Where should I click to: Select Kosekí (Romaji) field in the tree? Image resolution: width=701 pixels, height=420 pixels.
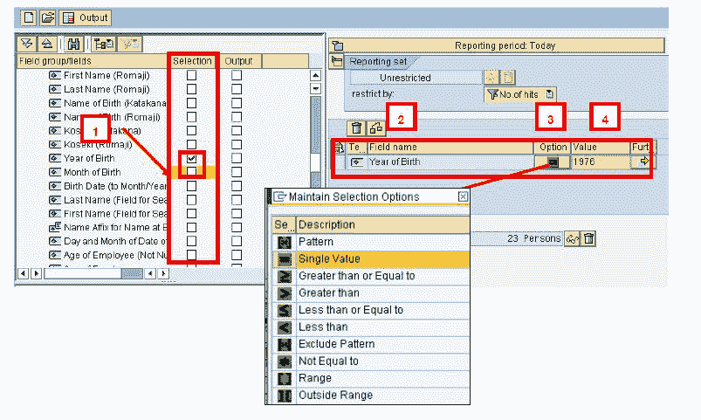98,144
